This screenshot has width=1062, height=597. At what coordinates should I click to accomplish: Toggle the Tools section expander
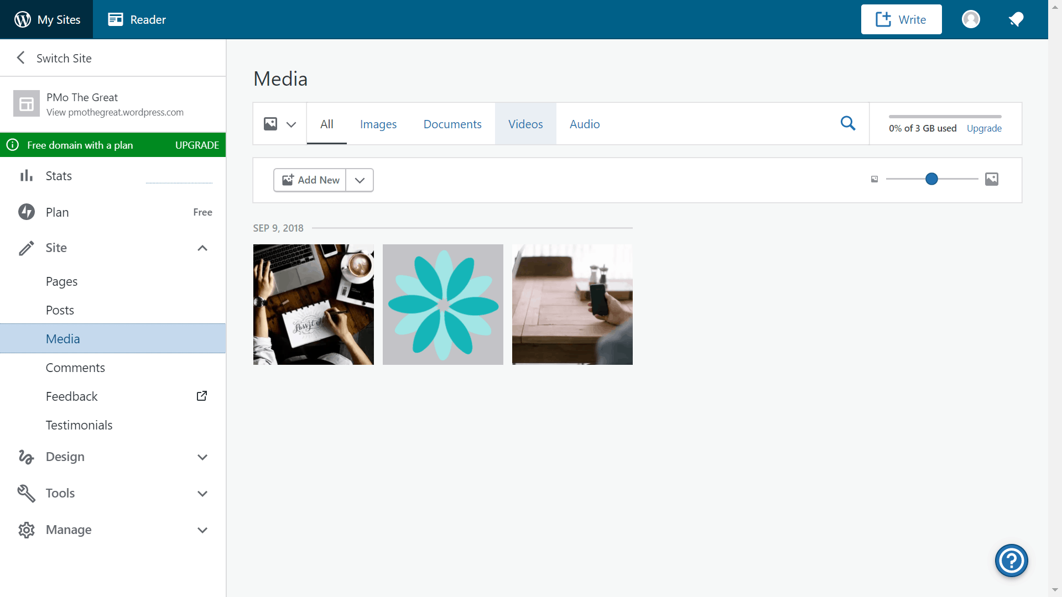[203, 494]
